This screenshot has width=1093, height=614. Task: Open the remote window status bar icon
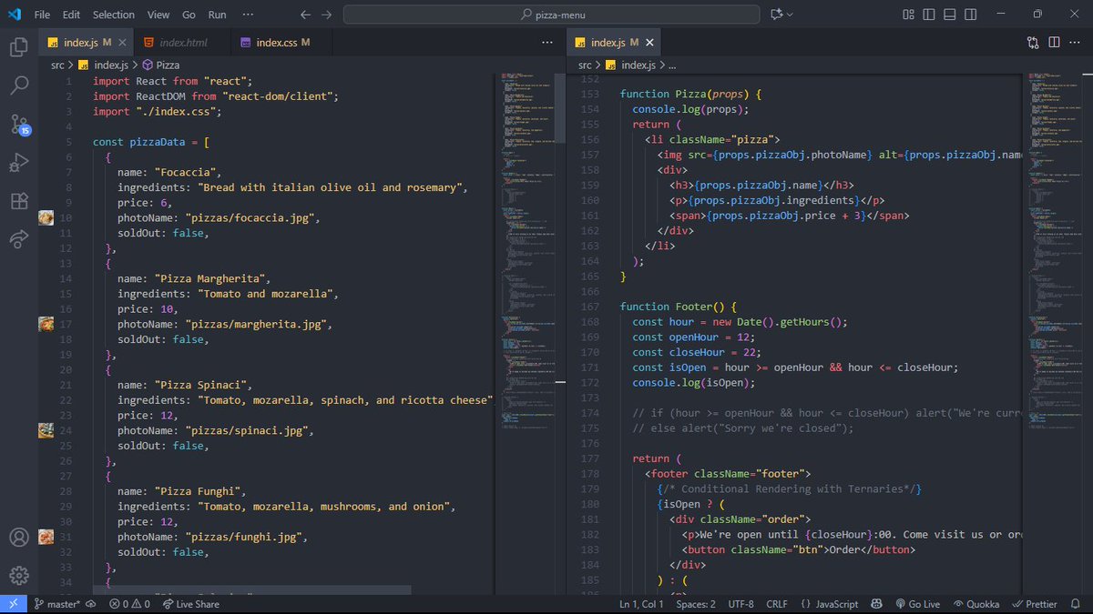pyautogui.click(x=13, y=604)
